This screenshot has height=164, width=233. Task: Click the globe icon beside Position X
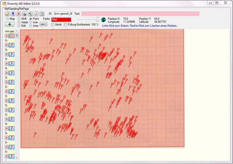(103, 20)
